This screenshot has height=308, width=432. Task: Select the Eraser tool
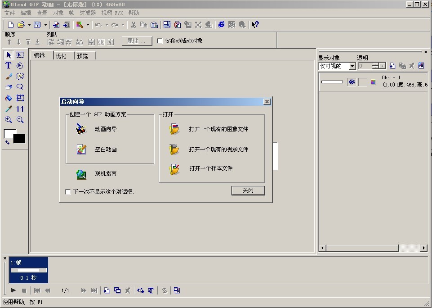click(9, 87)
